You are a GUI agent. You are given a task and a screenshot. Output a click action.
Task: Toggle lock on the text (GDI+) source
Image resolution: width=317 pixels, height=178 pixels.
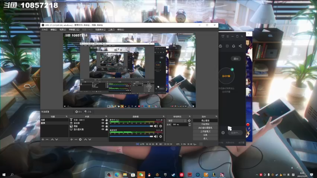tap(107, 120)
